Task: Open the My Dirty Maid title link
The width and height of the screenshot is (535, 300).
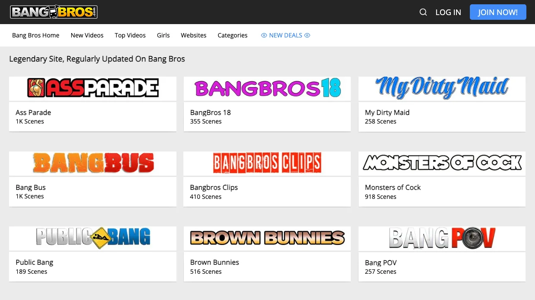Action: point(387,112)
